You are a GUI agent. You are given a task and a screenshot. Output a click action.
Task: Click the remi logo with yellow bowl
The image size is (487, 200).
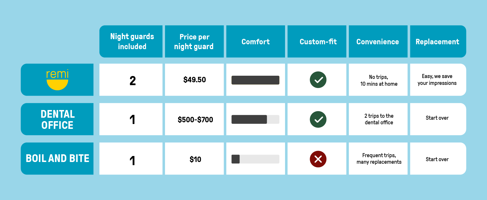[57, 80]
